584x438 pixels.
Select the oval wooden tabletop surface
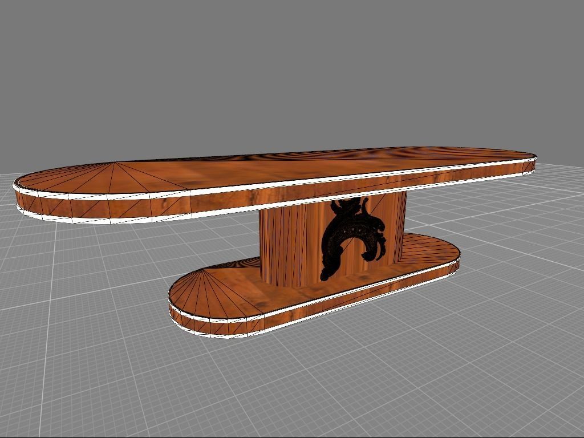click(x=275, y=170)
